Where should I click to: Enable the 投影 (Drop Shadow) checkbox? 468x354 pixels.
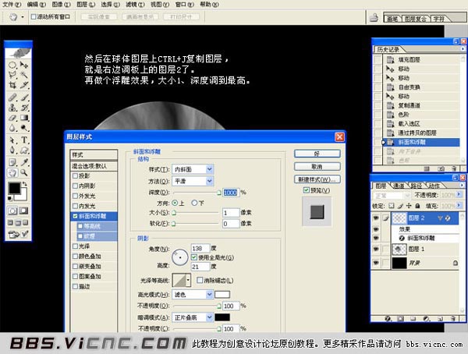click(74, 176)
